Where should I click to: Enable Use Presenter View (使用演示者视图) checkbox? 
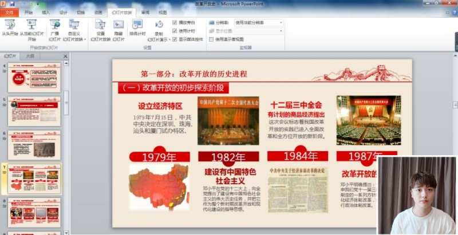(x=211, y=39)
